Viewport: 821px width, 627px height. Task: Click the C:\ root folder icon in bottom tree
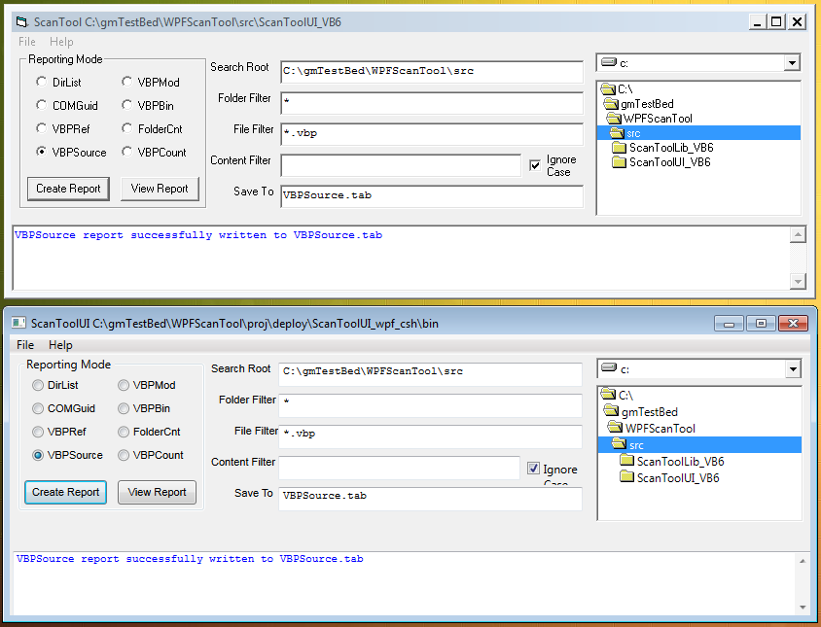608,395
